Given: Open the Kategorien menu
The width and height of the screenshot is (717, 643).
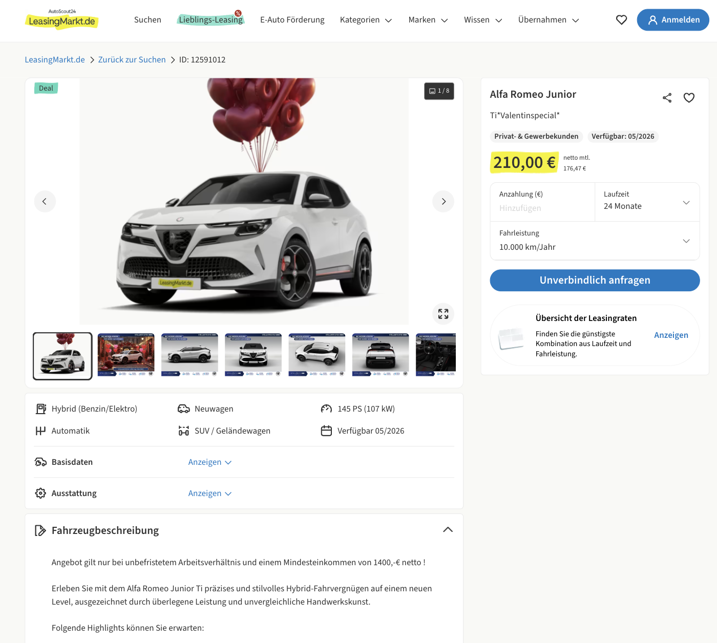Looking at the screenshot, I should click(x=366, y=20).
